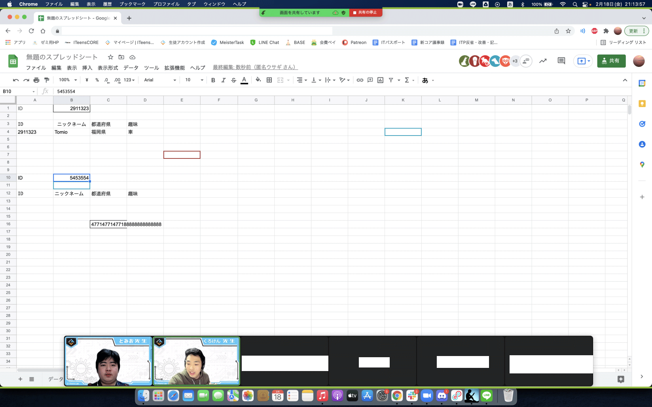Open ファイル menu in Sheets
The height and width of the screenshot is (407, 652).
point(36,68)
